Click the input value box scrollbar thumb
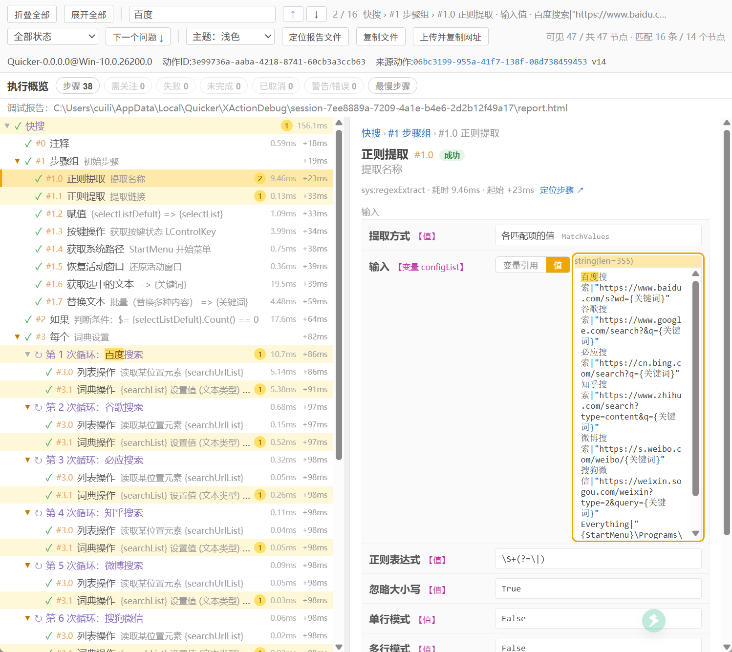The width and height of the screenshot is (732, 652). coord(695,388)
